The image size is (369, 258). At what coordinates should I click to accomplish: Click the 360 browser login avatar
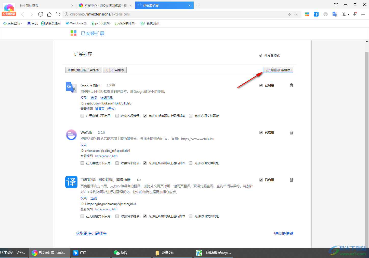click(9, 10)
